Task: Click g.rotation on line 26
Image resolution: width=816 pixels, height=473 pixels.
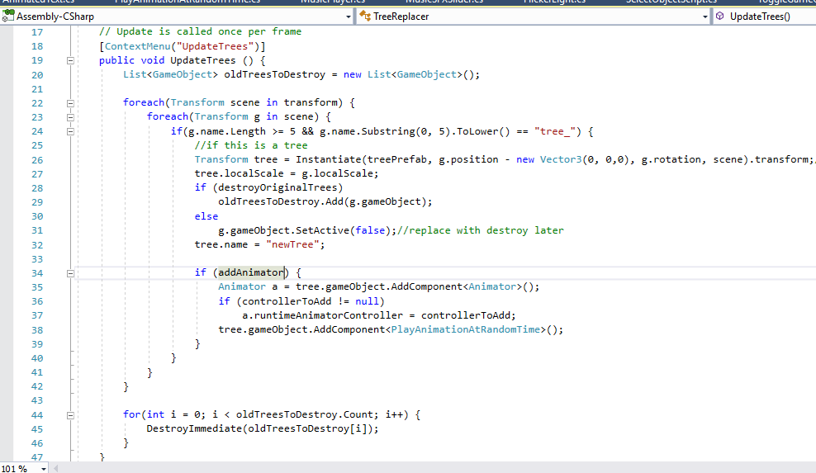Action: point(671,159)
